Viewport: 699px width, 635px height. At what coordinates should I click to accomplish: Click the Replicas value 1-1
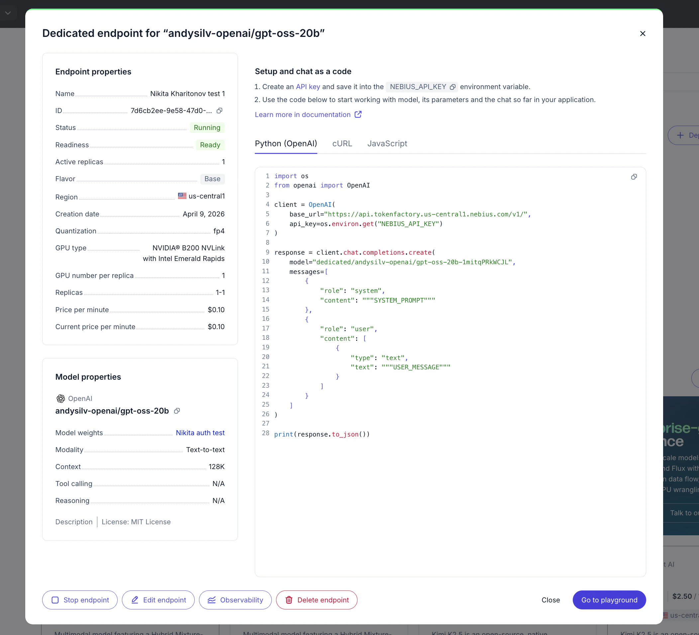click(220, 293)
